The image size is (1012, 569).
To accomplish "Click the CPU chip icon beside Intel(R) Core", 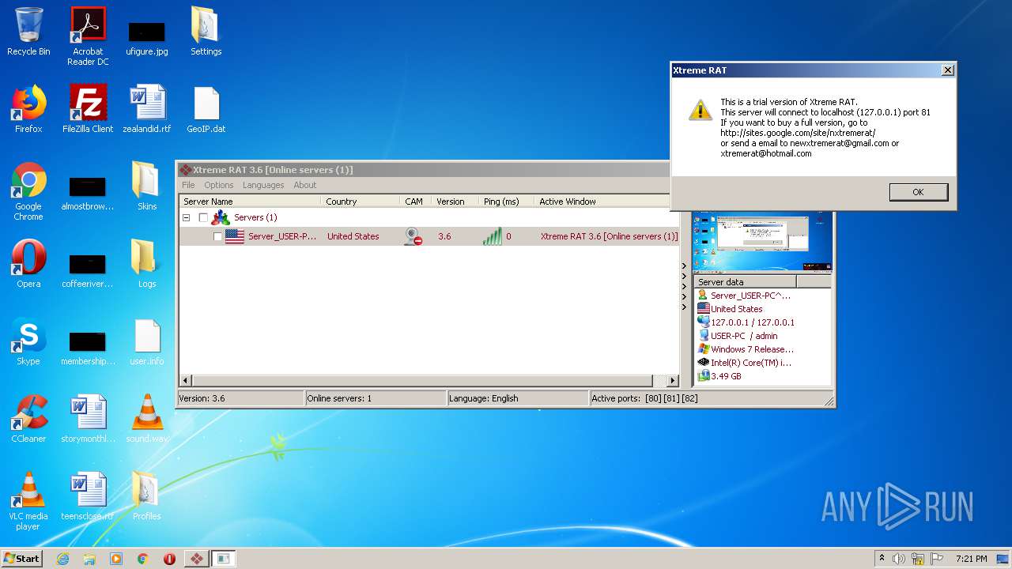I will tap(703, 363).
